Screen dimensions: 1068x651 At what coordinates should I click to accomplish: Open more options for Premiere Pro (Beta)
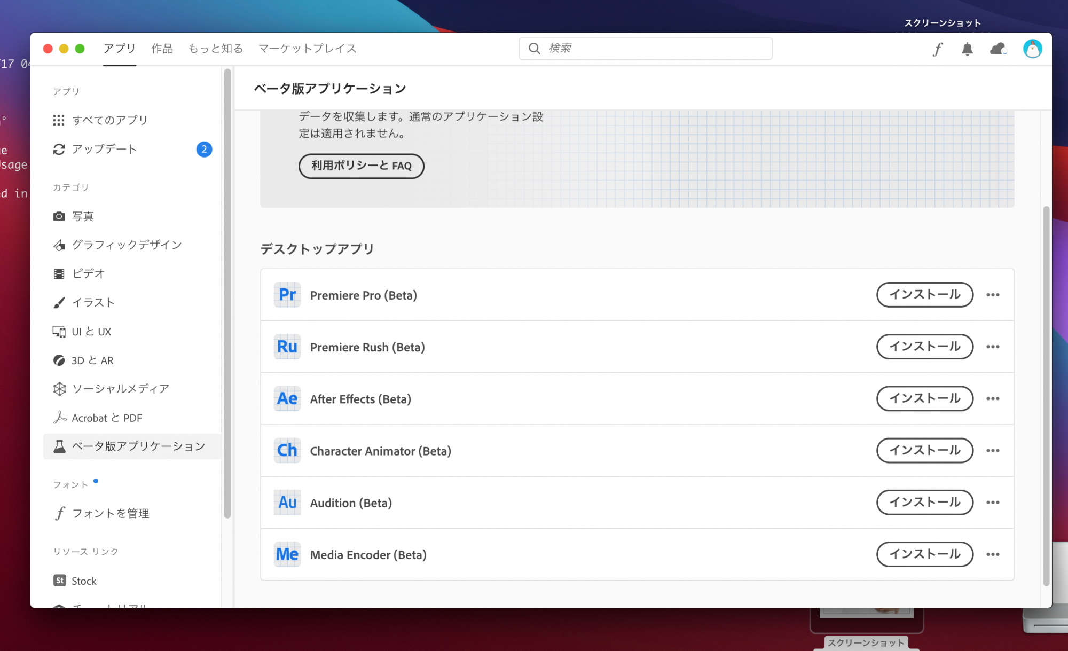(993, 295)
